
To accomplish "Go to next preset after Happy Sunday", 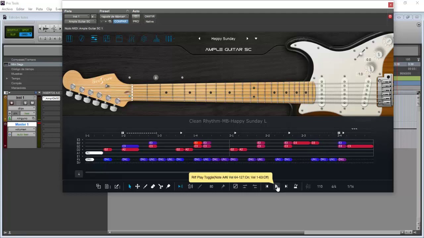I will point(247,39).
